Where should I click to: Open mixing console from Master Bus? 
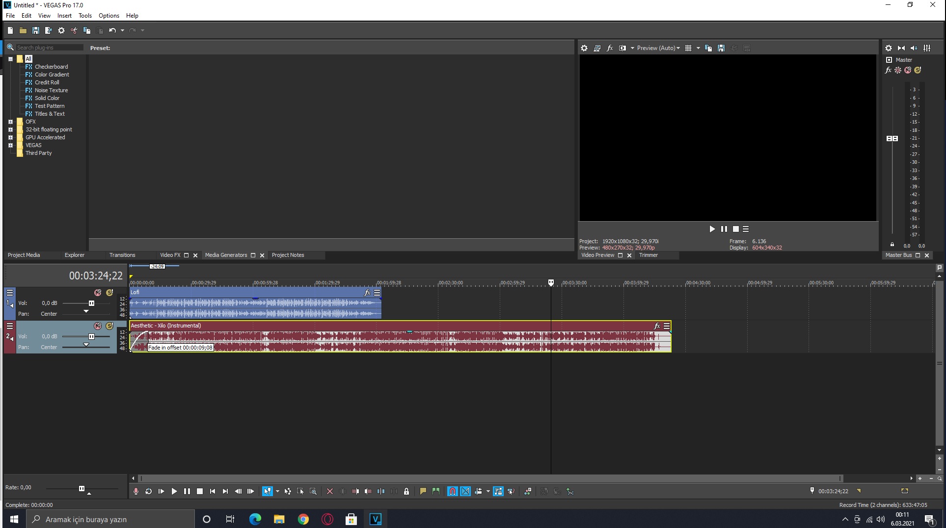[x=927, y=48]
